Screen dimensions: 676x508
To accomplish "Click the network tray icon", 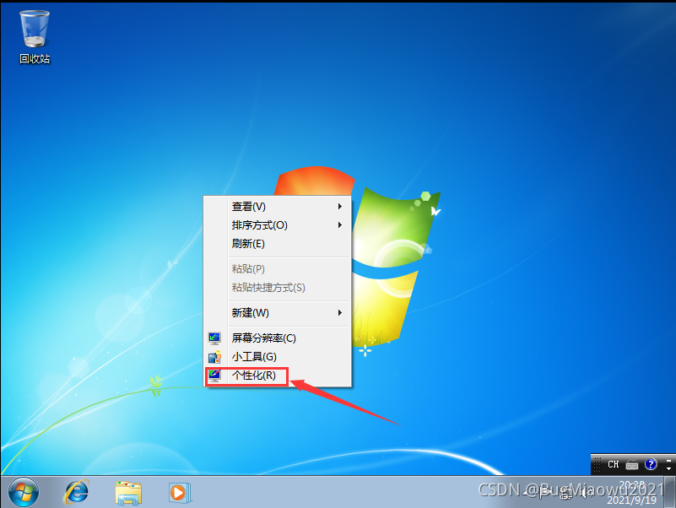I will tap(565, 494).
